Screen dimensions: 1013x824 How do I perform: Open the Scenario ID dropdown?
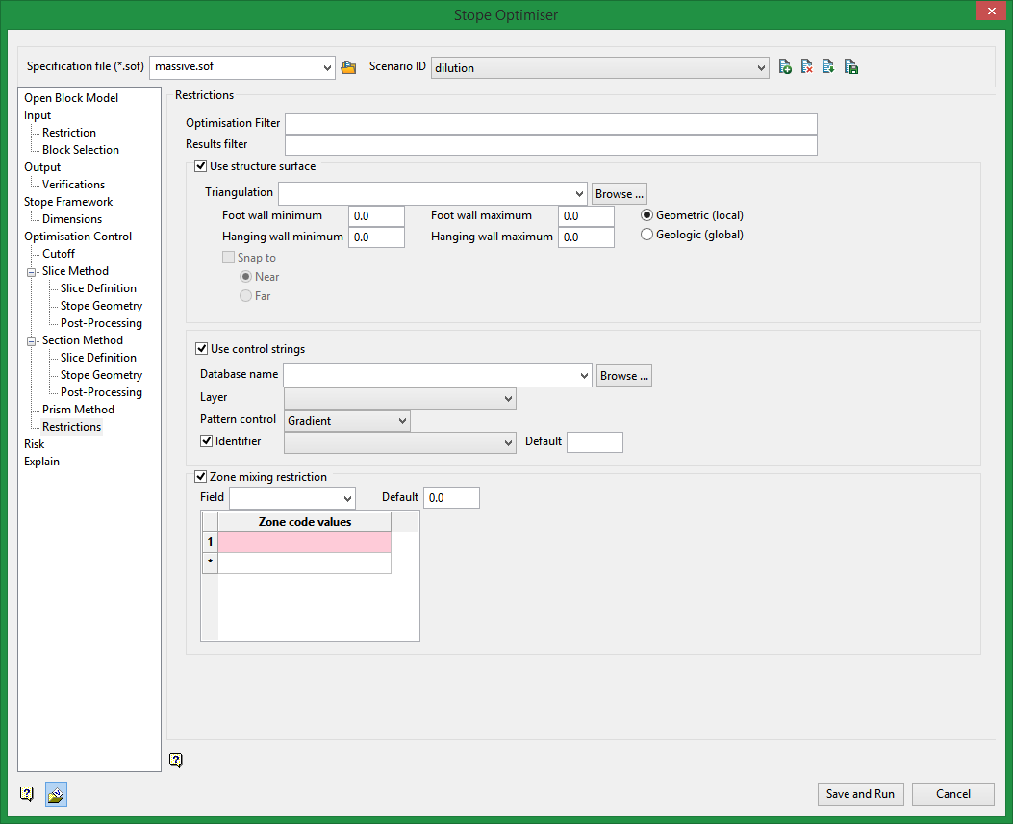click(761, 67)
